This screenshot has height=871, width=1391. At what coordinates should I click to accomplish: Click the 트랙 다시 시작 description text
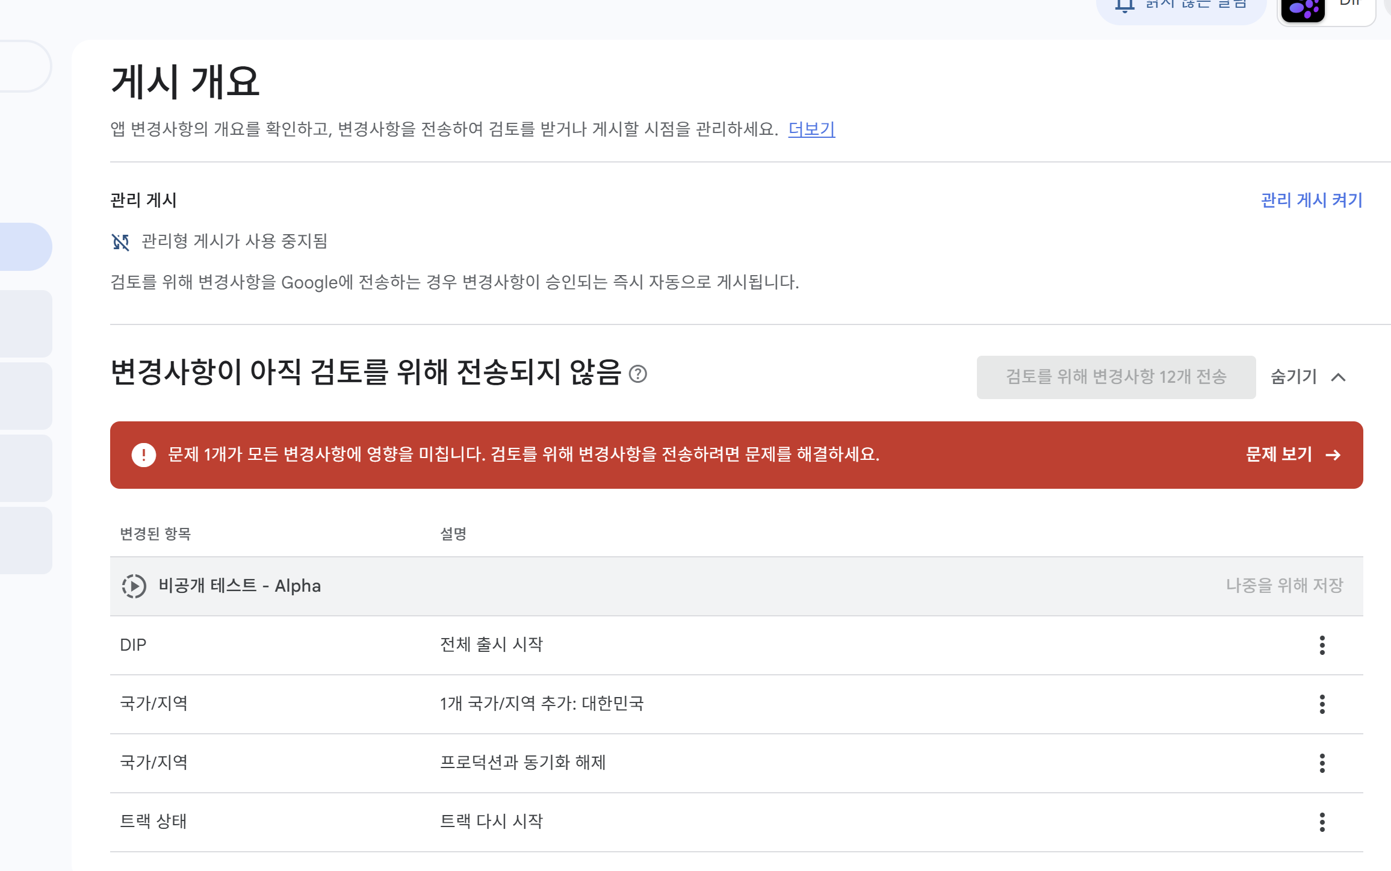491,822
